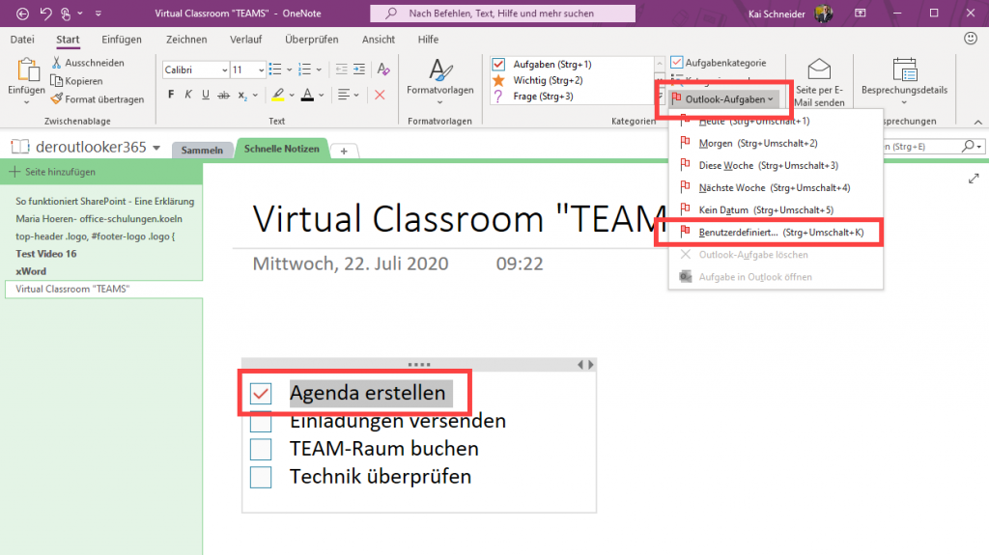Switch to the Zeichnen tab

186,40
